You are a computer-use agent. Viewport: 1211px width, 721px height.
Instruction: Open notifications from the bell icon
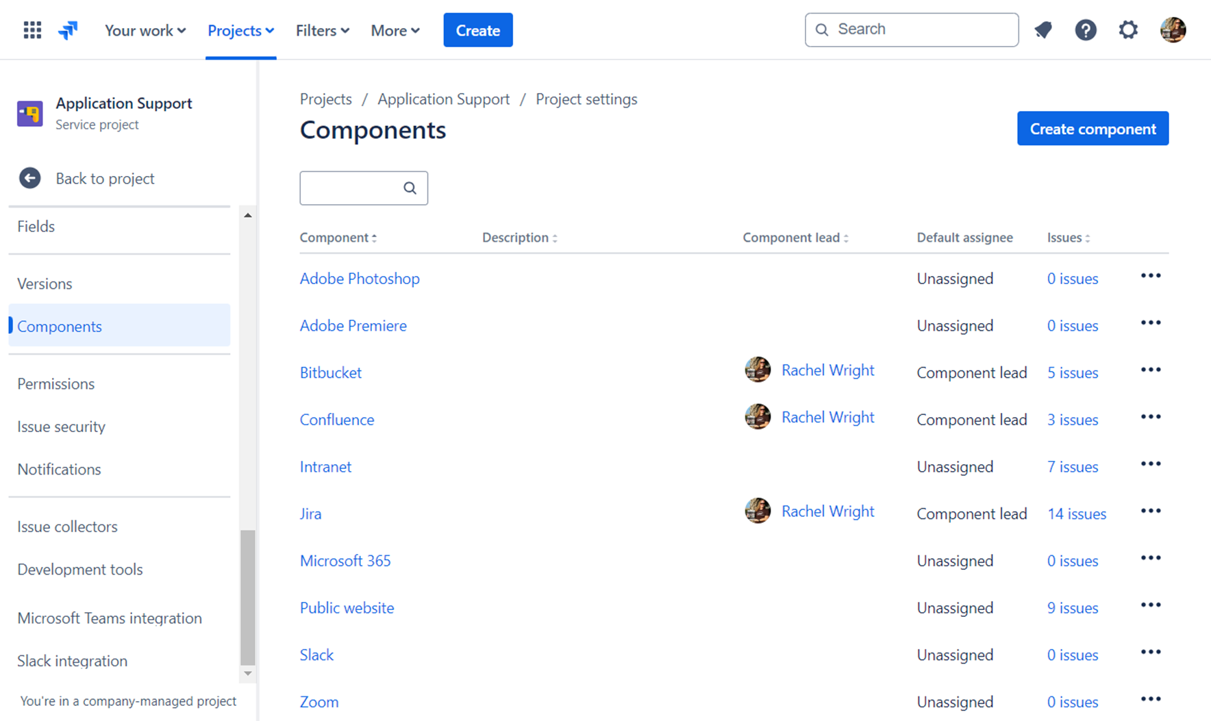point(1043,29)
